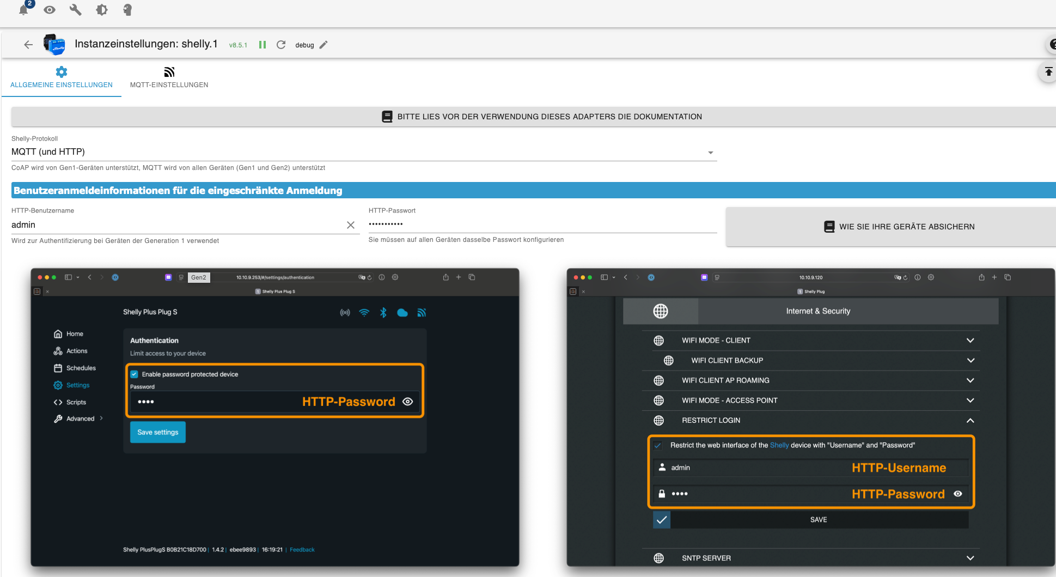Open the documentation banner button
The image size is (1056, 577).
534,117
